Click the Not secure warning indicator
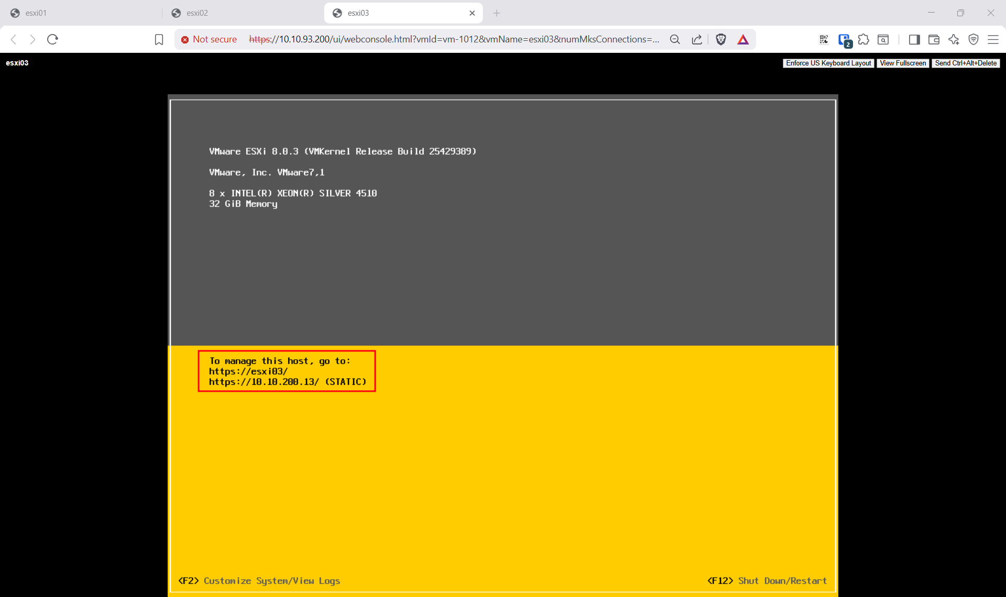The width and height of the screenshot is (1006, 597). pos(209,39)
